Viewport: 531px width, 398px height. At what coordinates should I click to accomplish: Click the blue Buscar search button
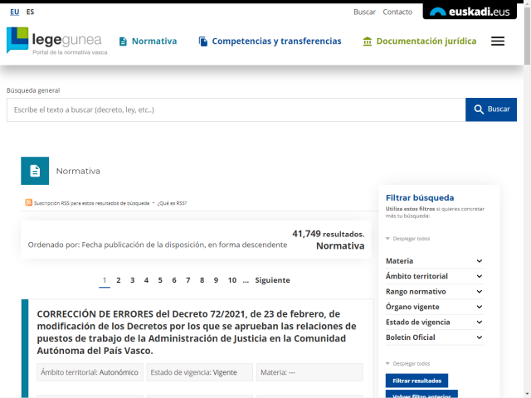(x=491, y=109)
